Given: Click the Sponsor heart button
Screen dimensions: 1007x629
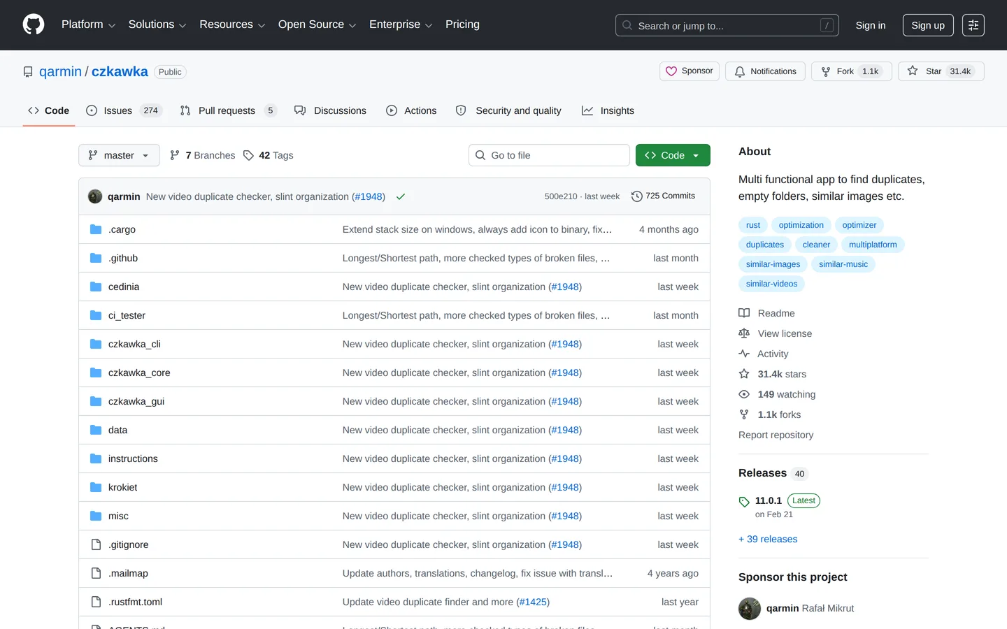Looking at the screenshot, I should (x=689, y=71).
